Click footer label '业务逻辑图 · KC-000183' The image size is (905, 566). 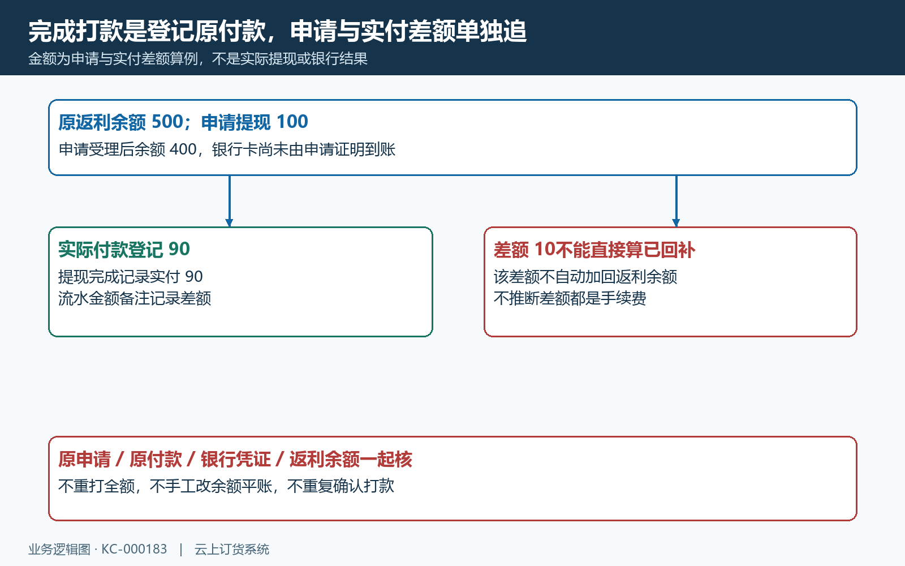click(x=98, y=549)
